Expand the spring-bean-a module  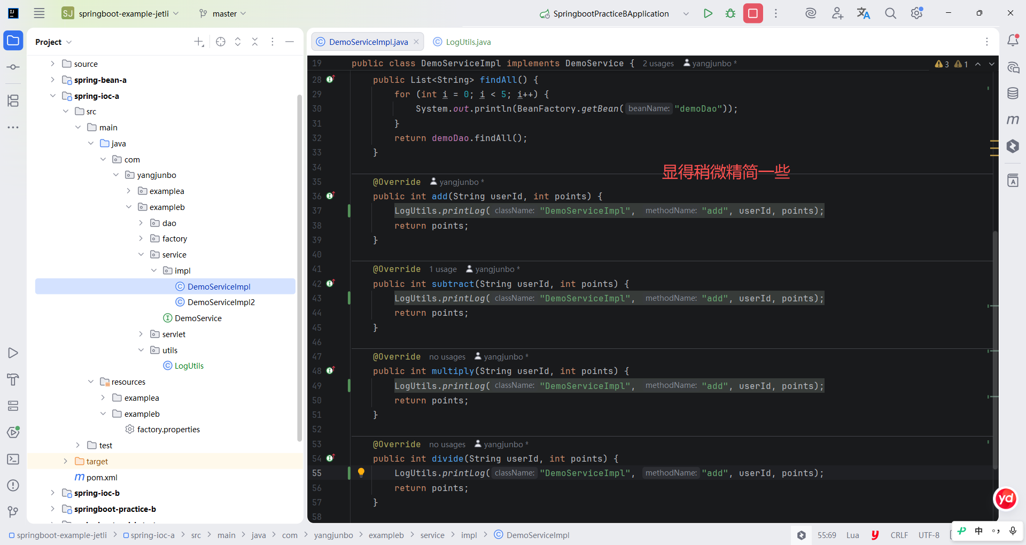[52, 80]
